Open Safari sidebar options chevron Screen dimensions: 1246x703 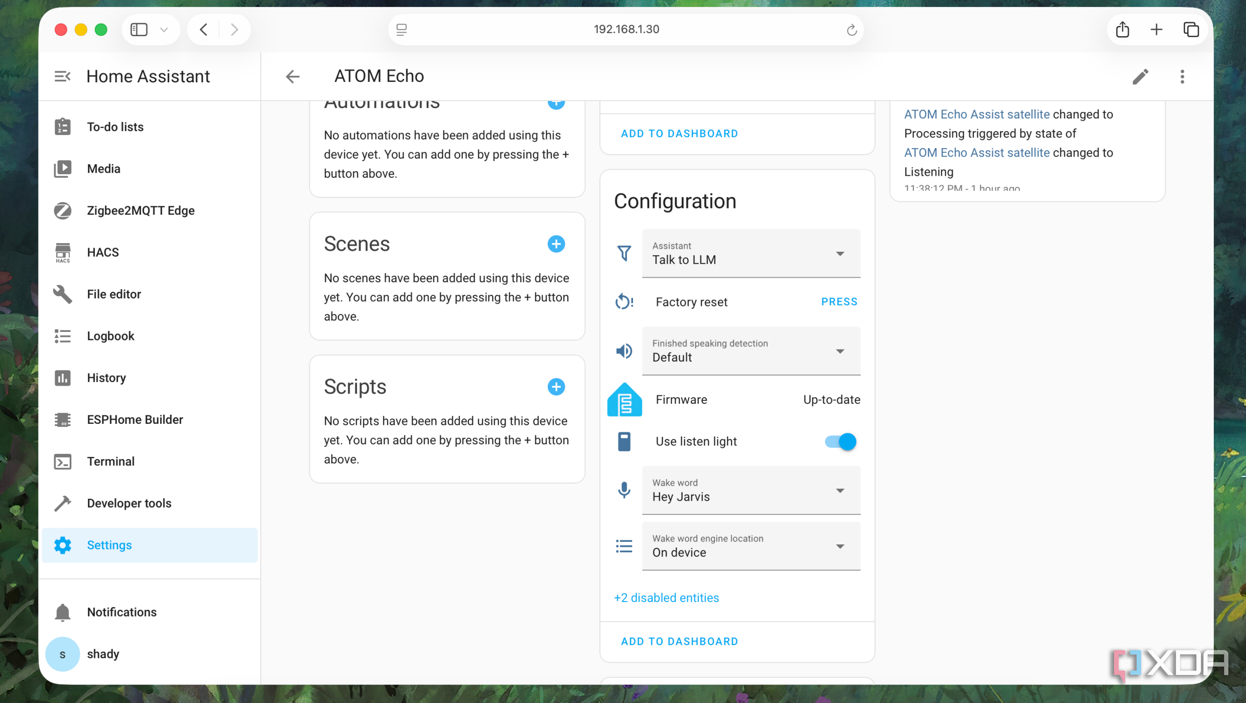(x=164, y=30)
